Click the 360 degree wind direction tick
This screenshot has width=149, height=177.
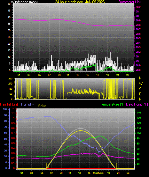[10, 79]
